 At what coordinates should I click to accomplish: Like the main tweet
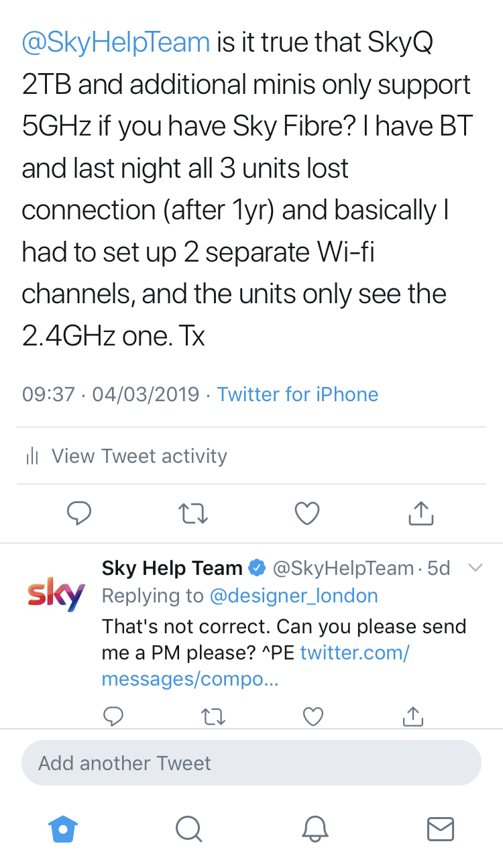pos(306,514)
